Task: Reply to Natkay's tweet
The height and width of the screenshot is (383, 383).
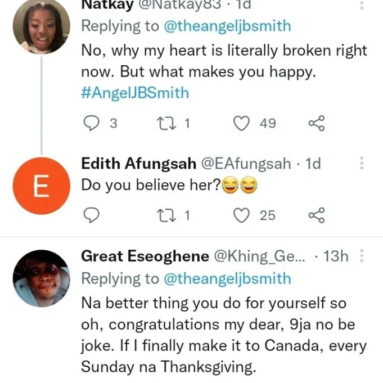Action: point(91,123)
